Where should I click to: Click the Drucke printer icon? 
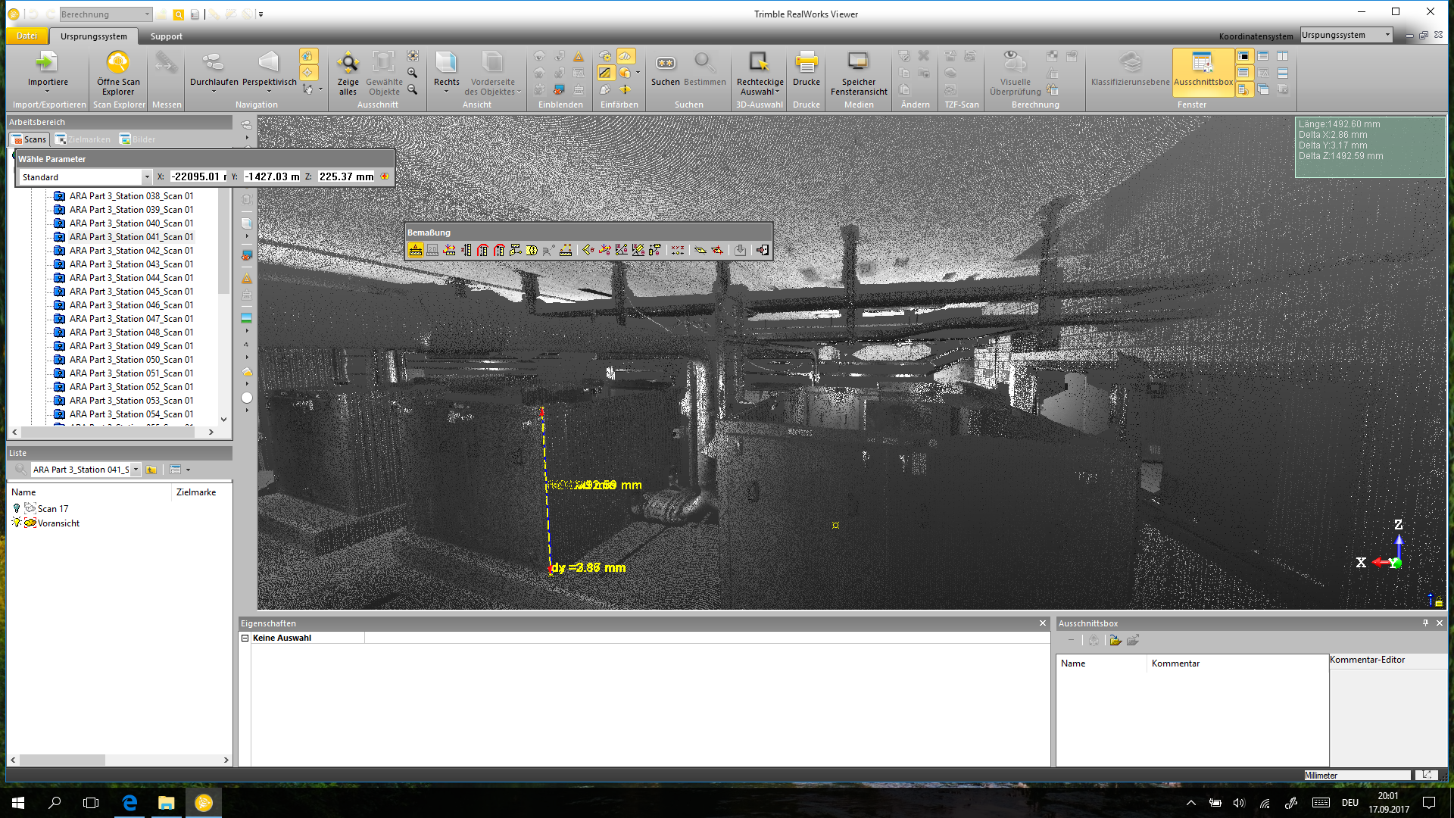[806, 63]
